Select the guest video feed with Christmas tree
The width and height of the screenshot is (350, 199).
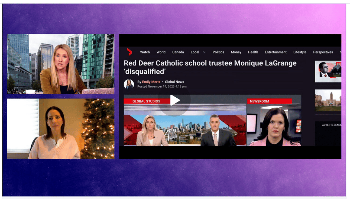tap(61, 129)
